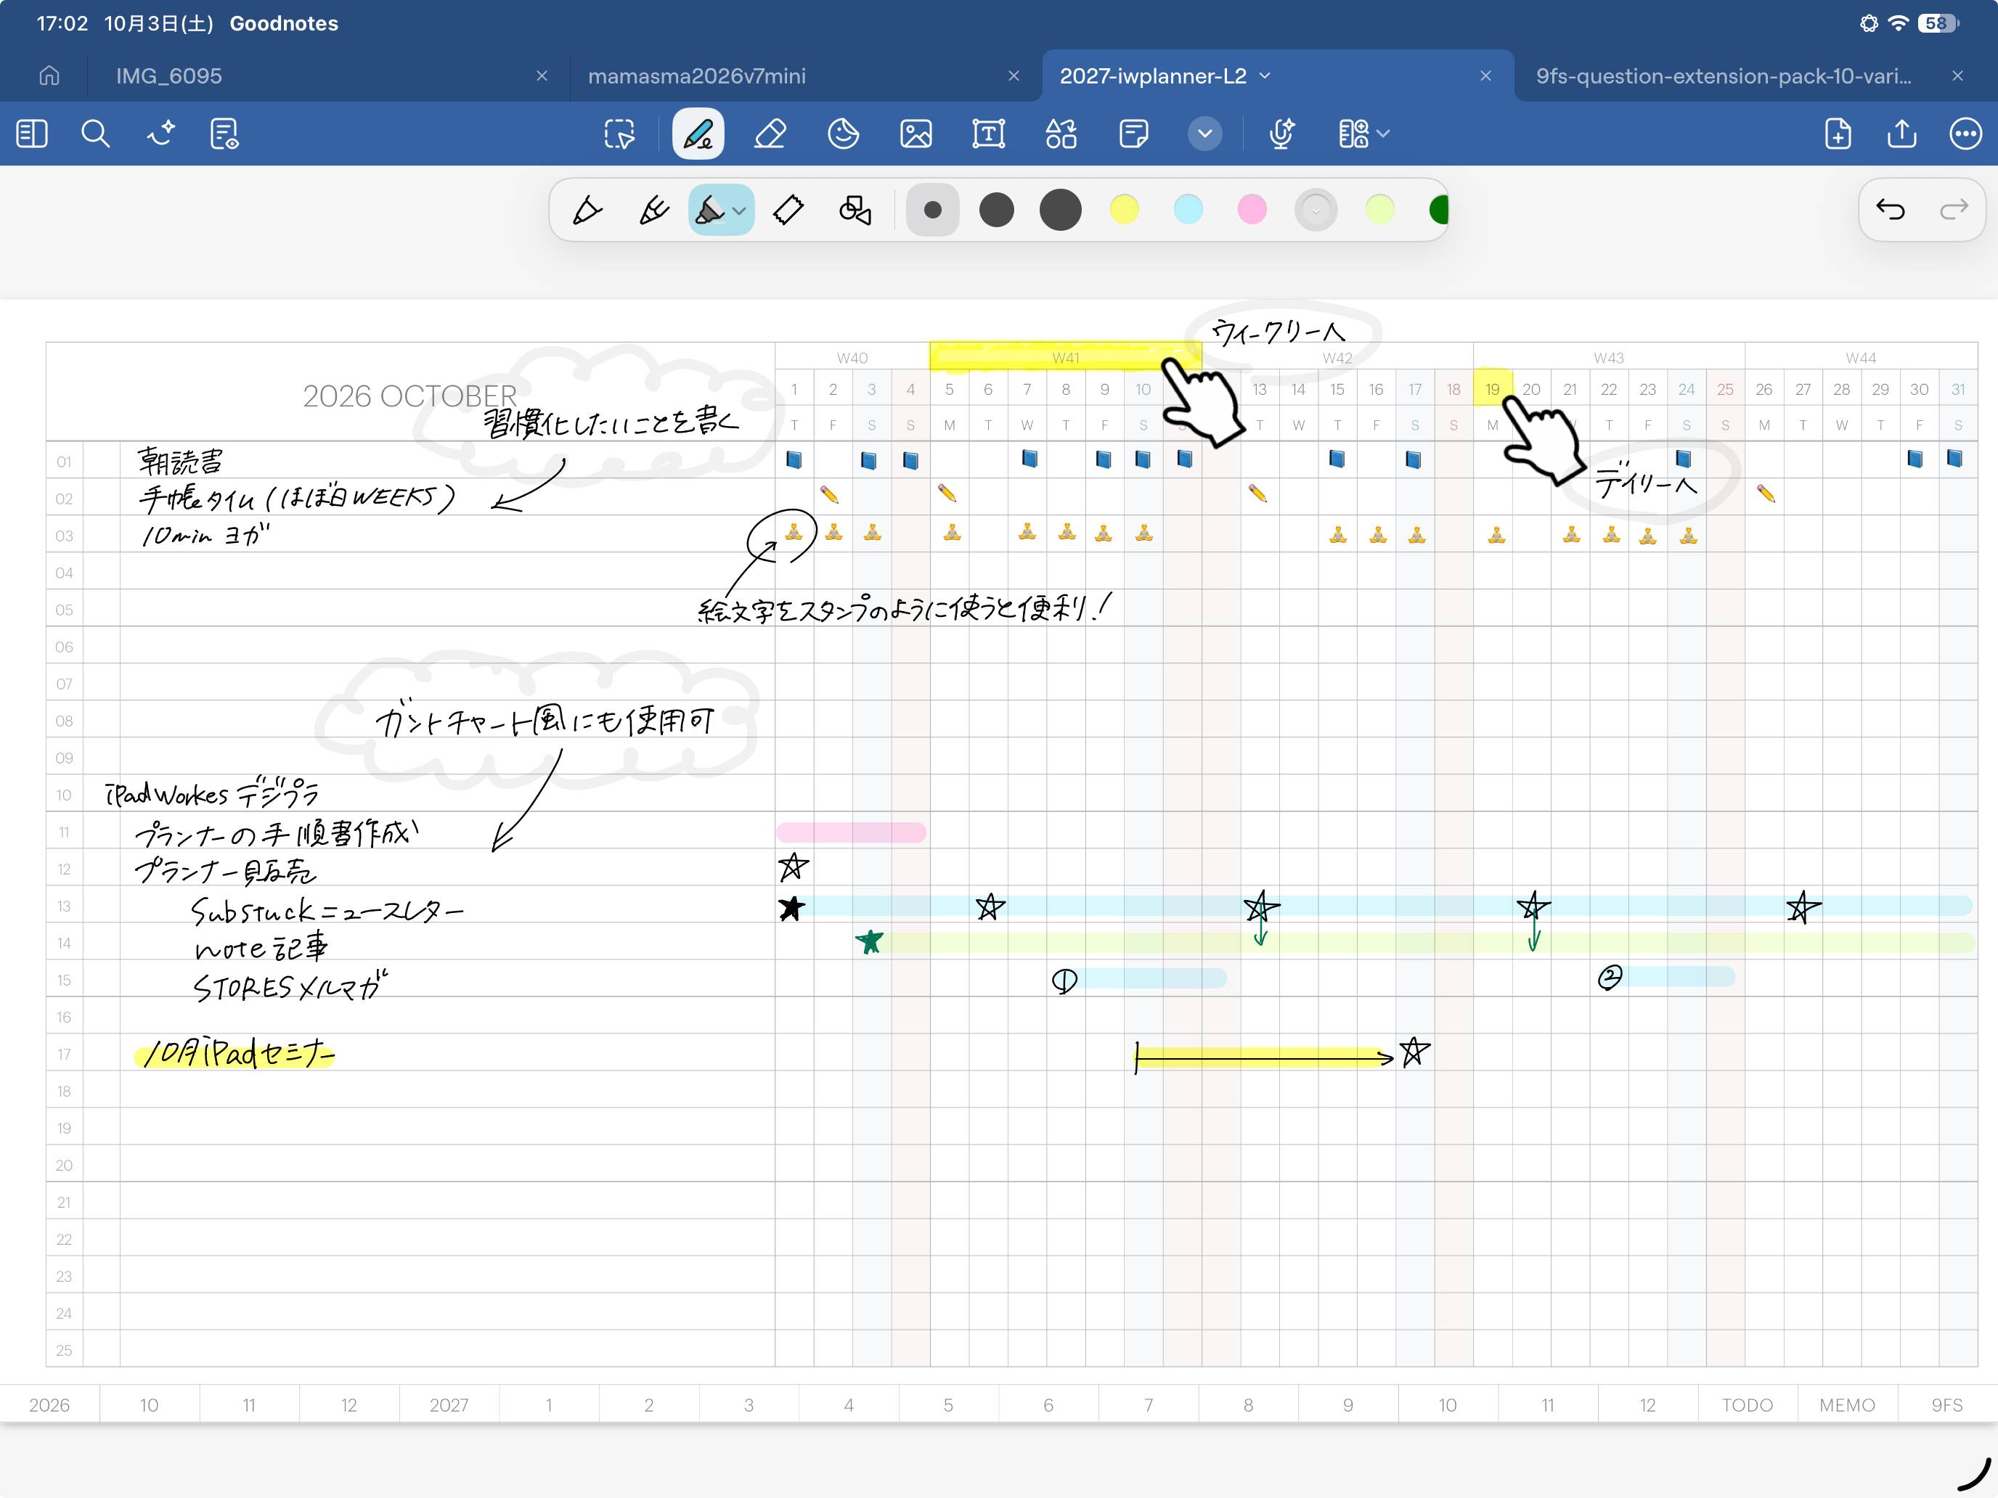Screen dimensions: 1998x1498
Task: Open the 2026 month 12 tab
Action: tap(348, 1405)
